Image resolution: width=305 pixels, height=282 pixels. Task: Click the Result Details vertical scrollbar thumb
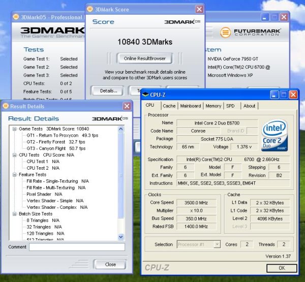click(x=121, y=175)
